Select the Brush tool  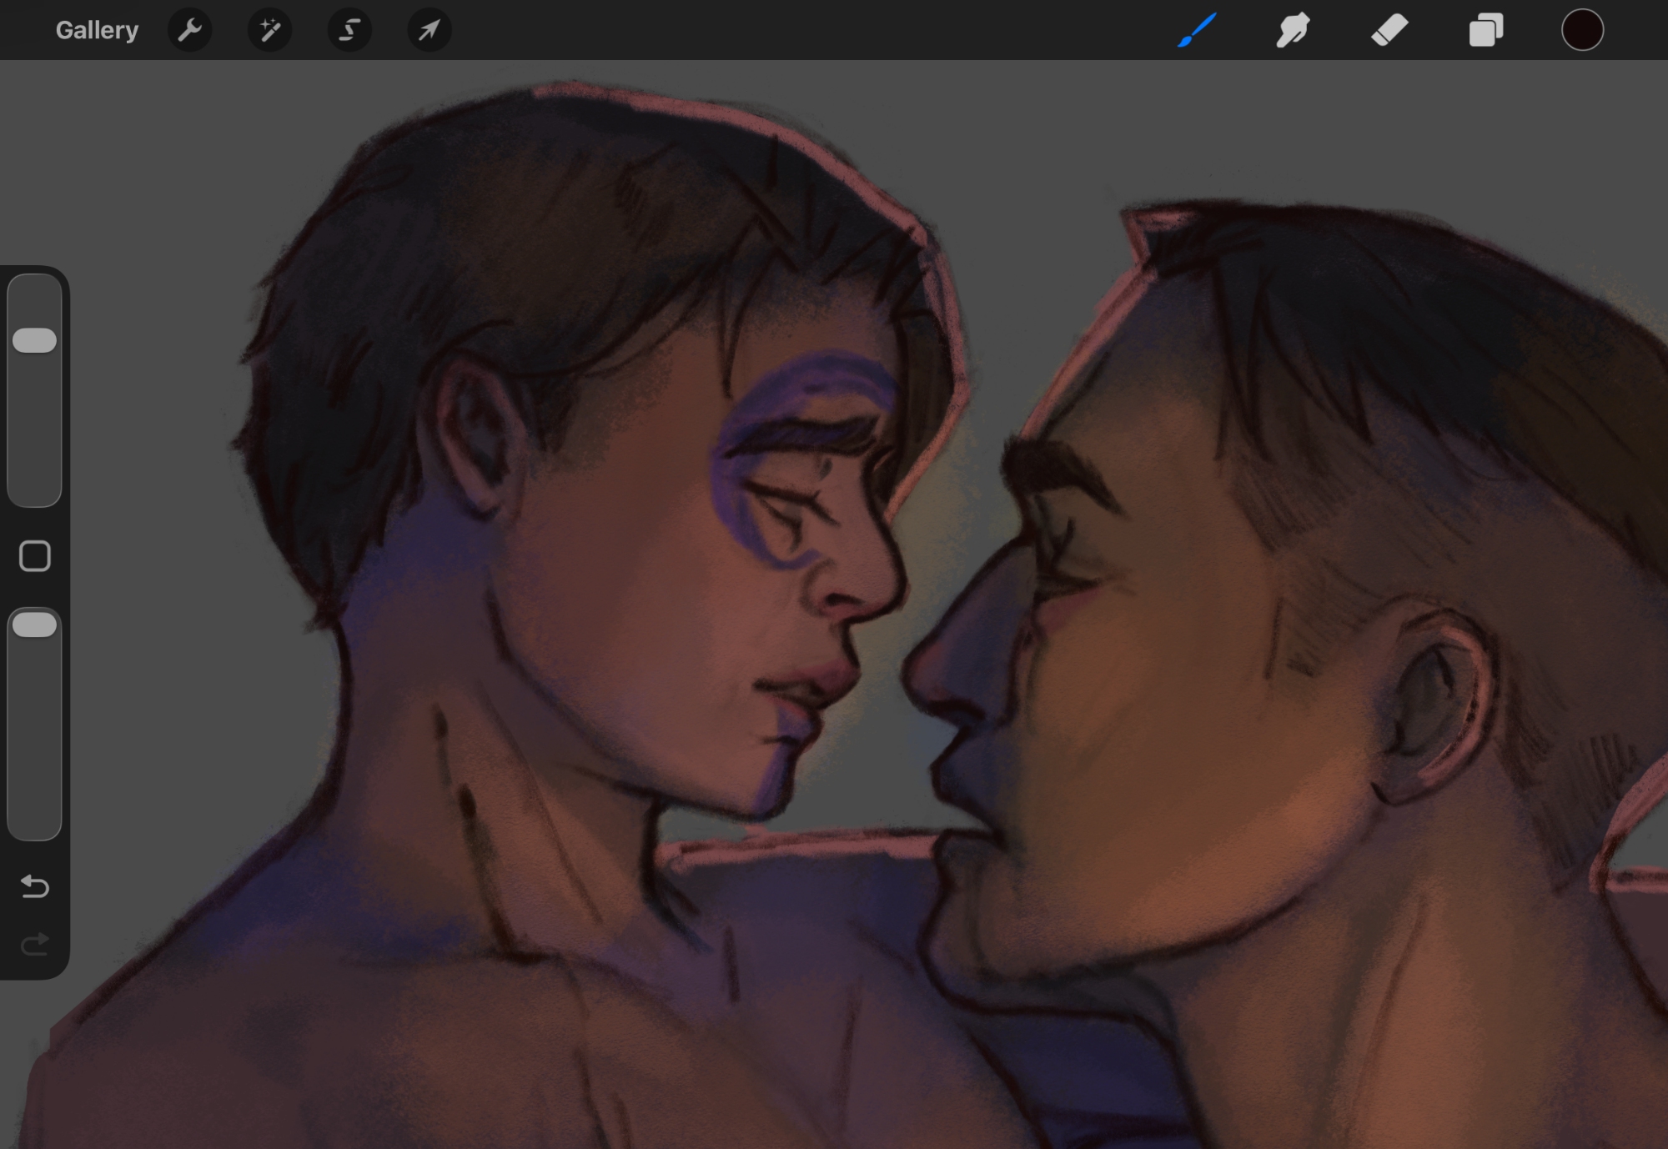(x=1198, y=31)
